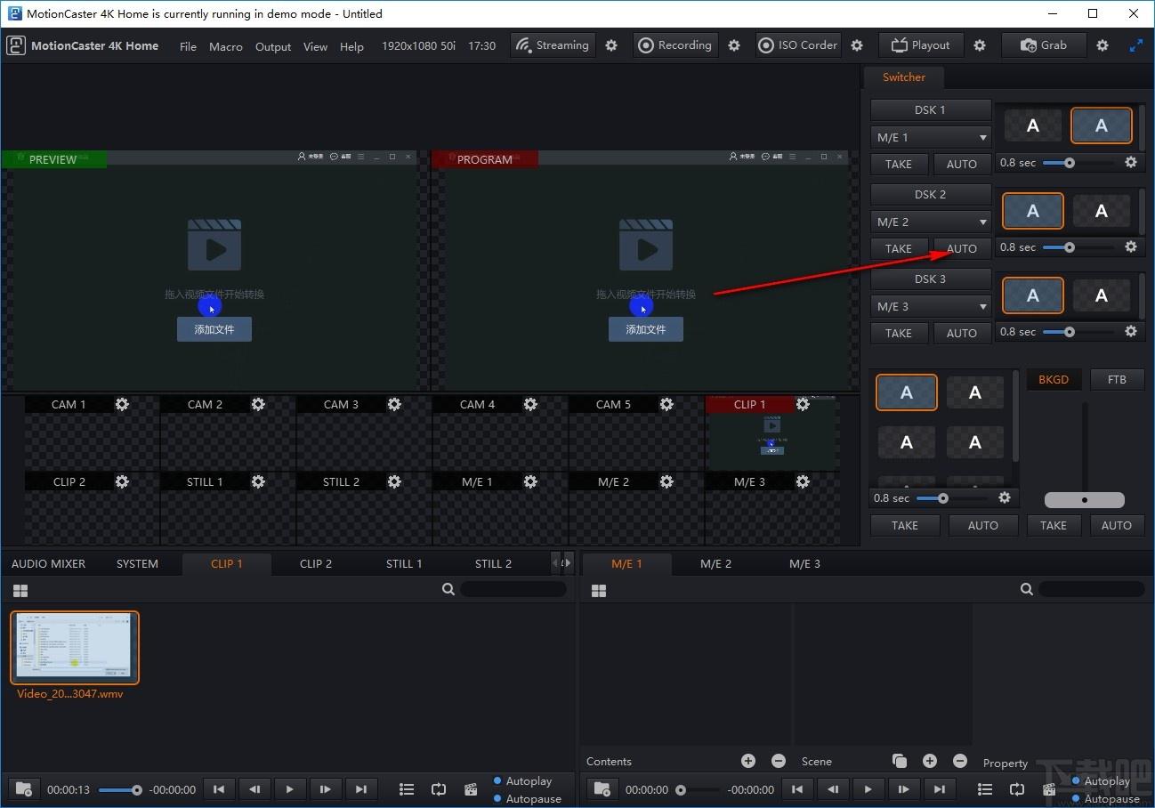Click Grab button in toolbar
Screen dimensions: 1155x808
(1044, 45)
